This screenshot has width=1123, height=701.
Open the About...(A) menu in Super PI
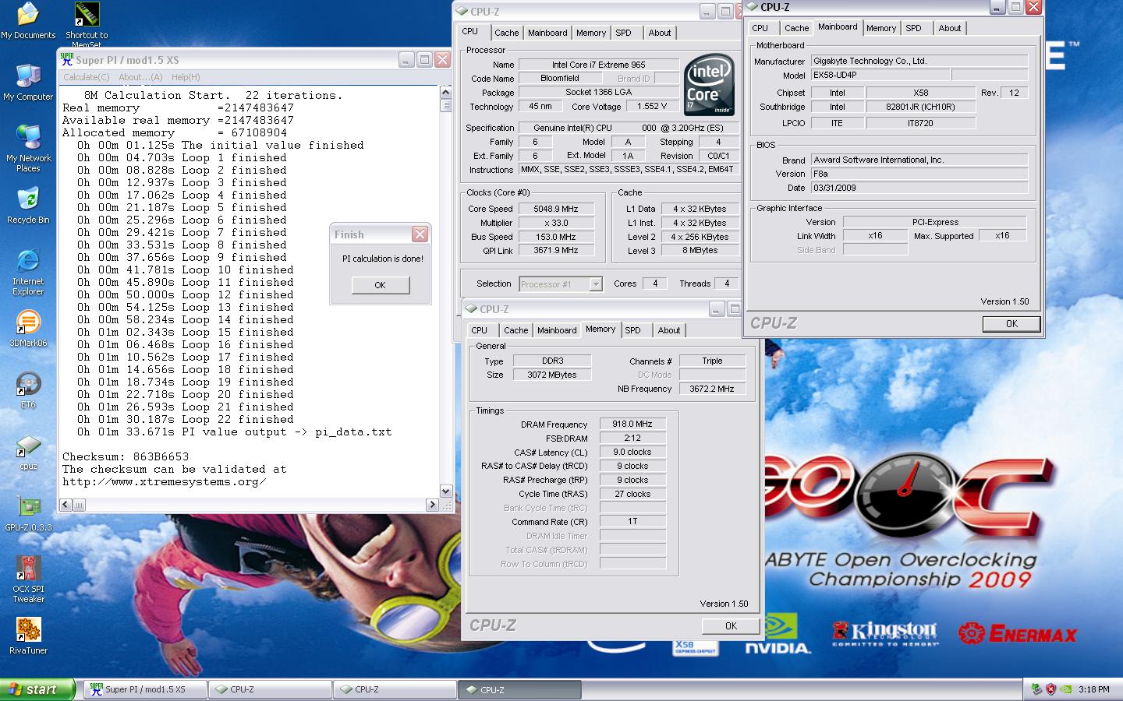(x=140, y=77)
